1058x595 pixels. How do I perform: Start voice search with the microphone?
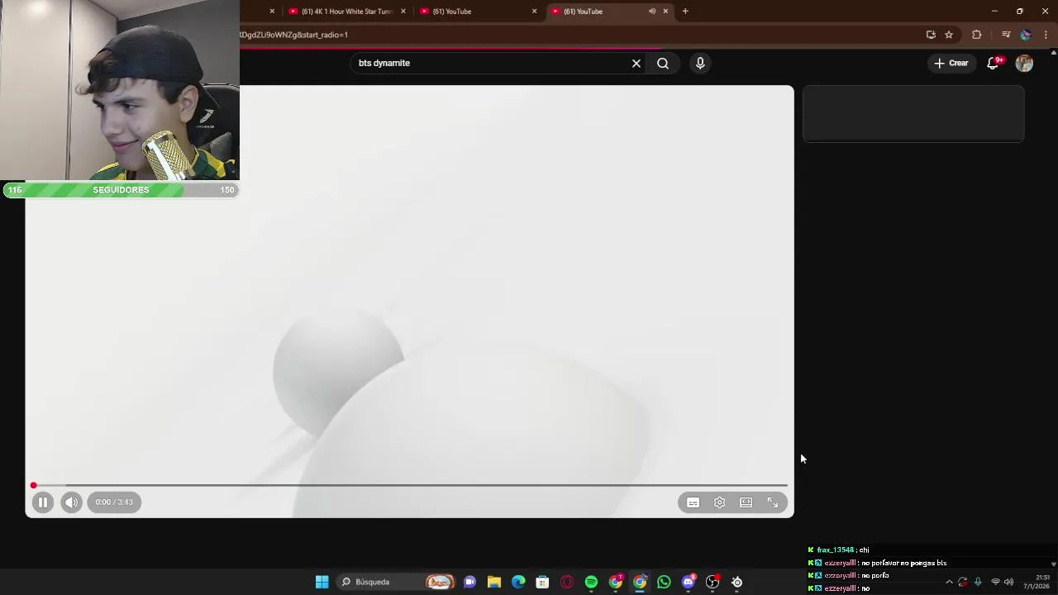tap(700, 63)
